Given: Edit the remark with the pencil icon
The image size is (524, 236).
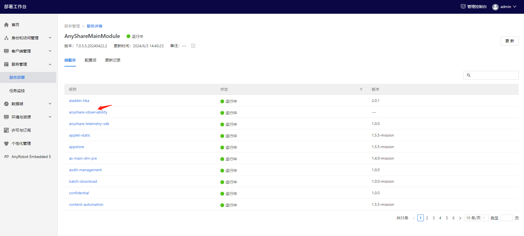Looking at the screenshot, I should pyautogui.click(x=193, y=46).
